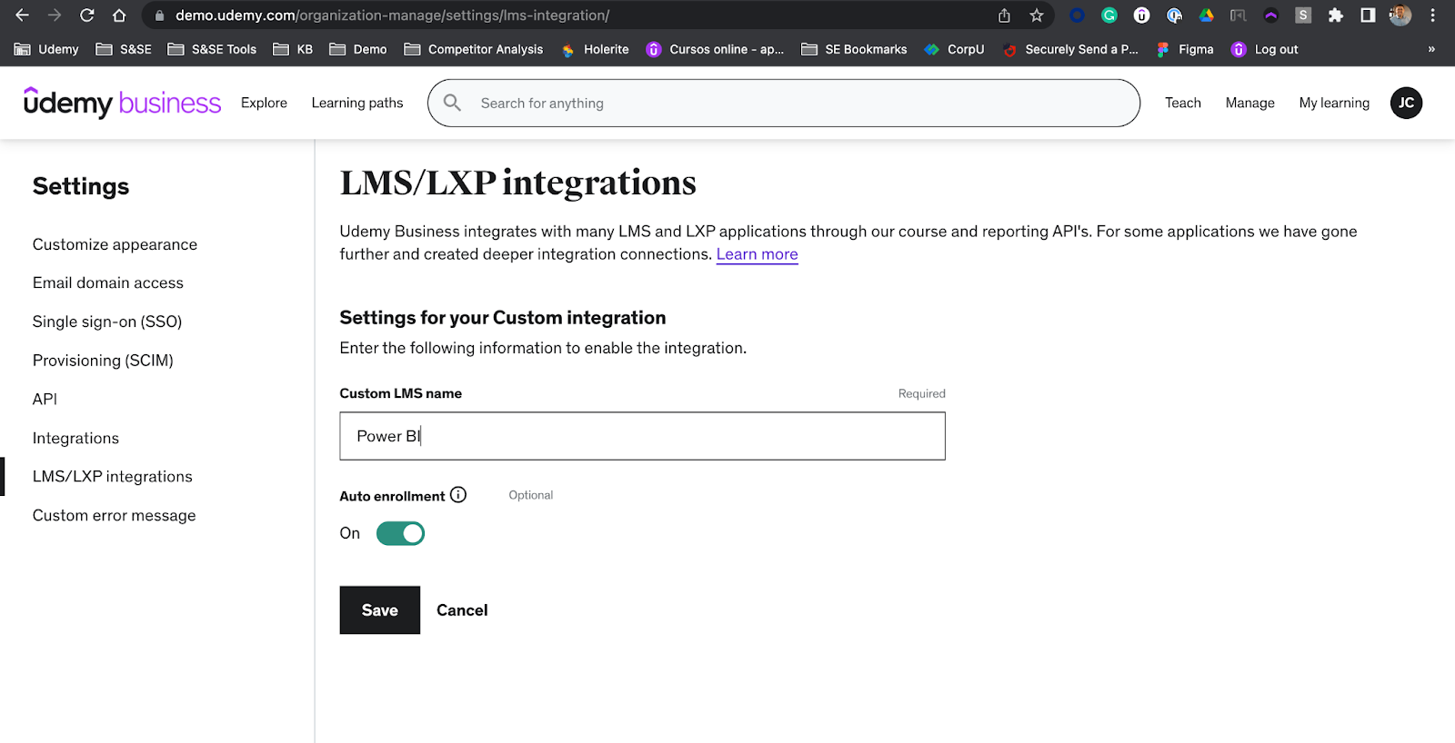Open the Google Drive extension icon
Viewport: 1455px width, 743px height.
point(1206,15)
